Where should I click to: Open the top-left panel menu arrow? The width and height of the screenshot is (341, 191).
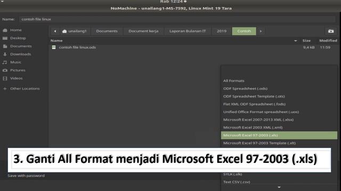click(x=2, y=1)
